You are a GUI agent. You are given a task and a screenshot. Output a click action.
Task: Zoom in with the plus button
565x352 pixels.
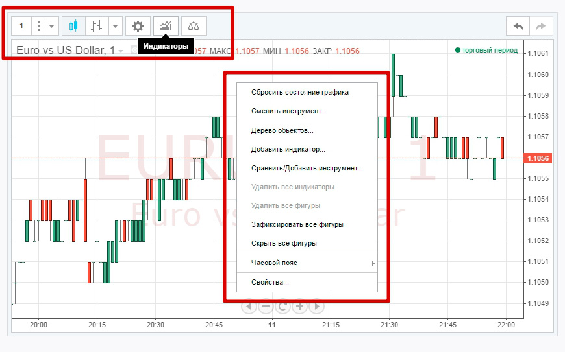click(x=299, y=306)
